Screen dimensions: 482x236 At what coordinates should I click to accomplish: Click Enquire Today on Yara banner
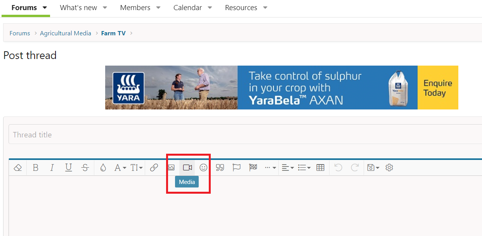(x=438, y=88)
